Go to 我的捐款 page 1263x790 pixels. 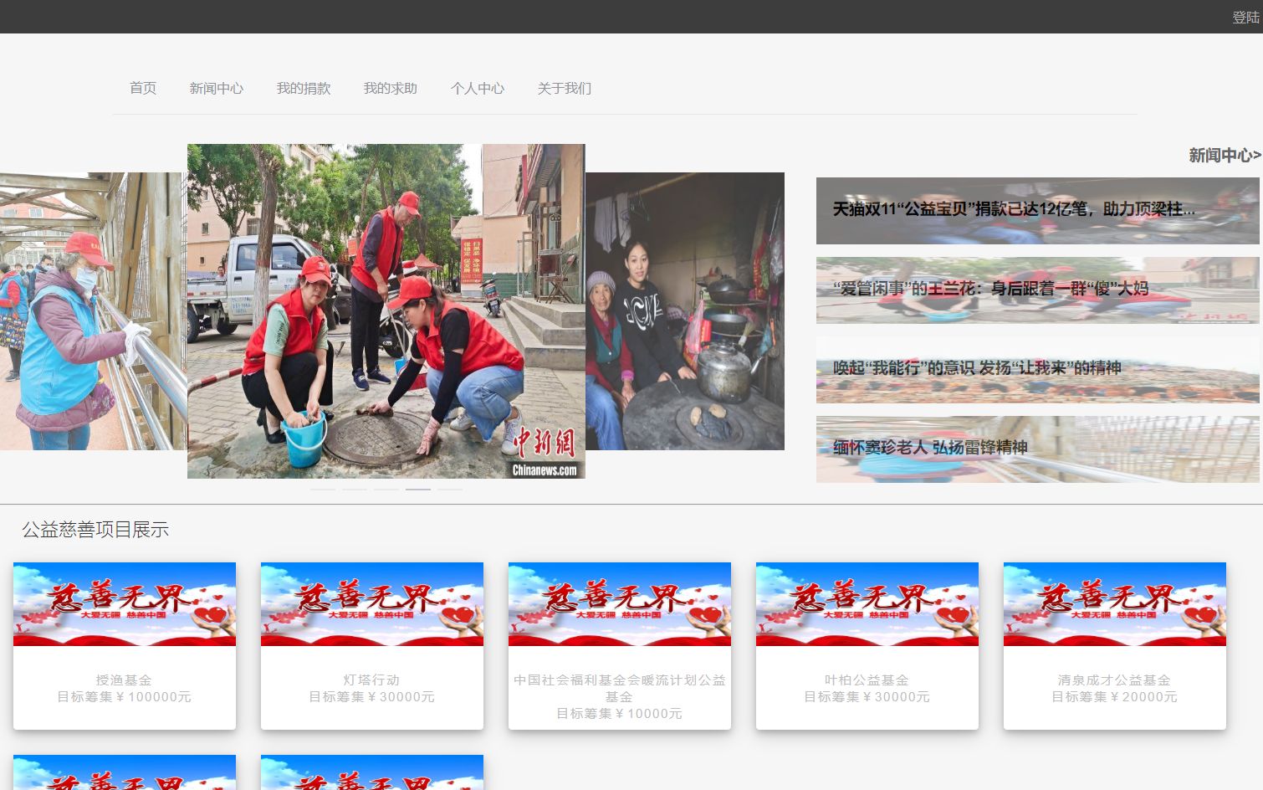tap(304, 88)
